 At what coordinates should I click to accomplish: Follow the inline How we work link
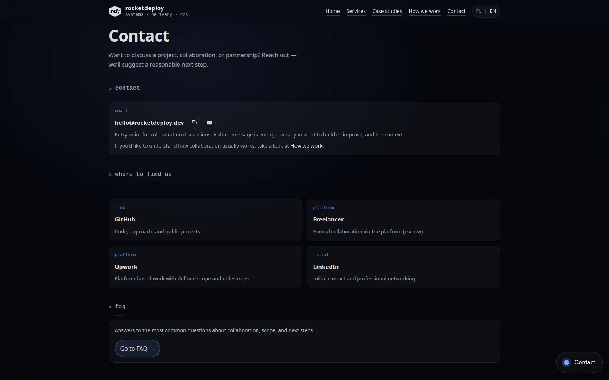pos(306,146)
